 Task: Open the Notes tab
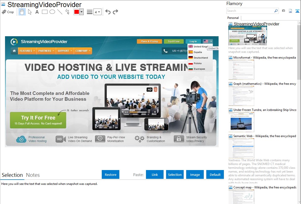pyautogui.click(x=33, y=175)
